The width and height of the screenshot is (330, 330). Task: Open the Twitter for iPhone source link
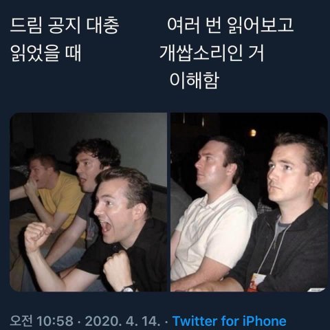click(x=229, y=321)
